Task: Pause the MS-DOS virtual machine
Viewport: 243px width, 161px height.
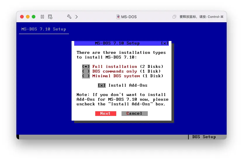Action: pyautogui.click(x=42, y=17)
